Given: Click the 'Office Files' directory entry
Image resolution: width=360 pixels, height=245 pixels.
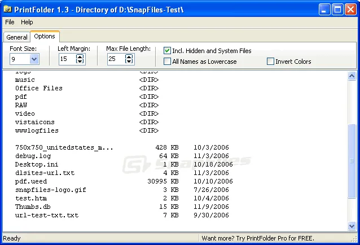Looking at the screenshot, I should 39,88.
